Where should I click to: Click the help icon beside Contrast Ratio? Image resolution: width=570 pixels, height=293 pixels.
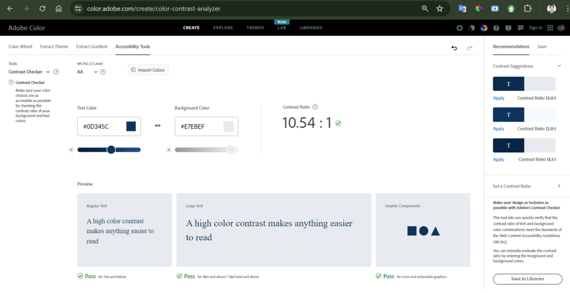pos(315,107)
